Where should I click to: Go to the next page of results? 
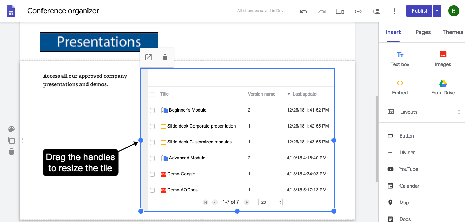[246, 202]
